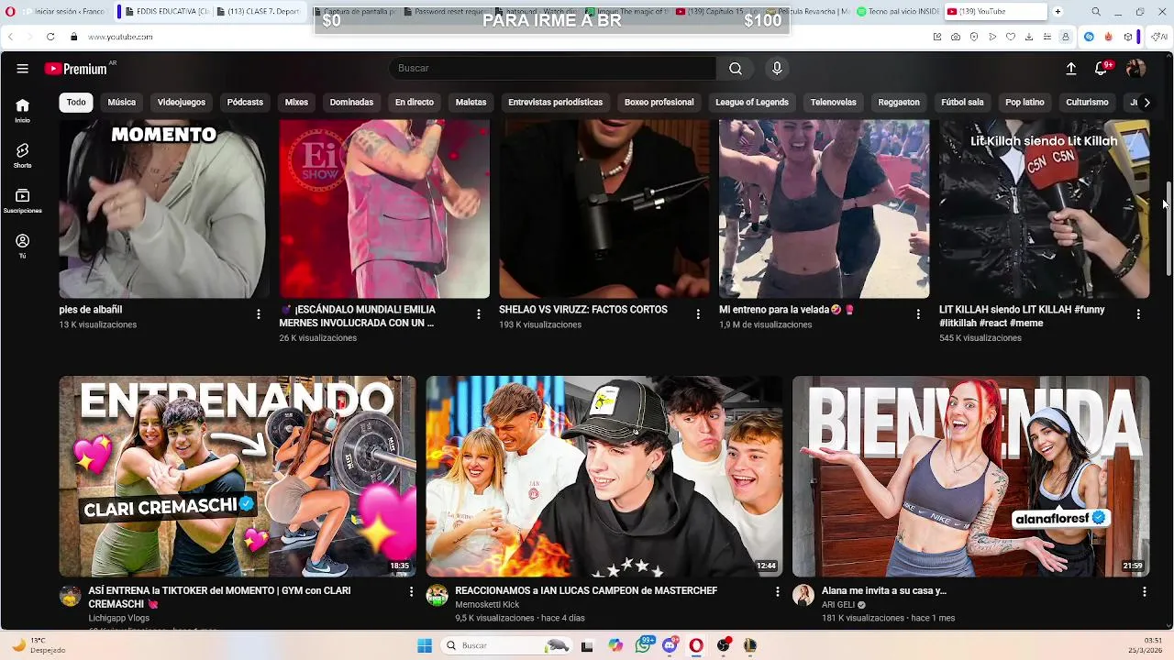Open the Shazam extension icon

point(1089,37)
